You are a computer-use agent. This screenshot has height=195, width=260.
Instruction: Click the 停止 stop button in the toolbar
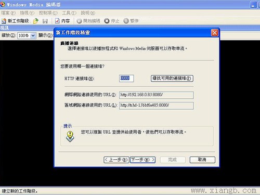(x=112, y=21)
